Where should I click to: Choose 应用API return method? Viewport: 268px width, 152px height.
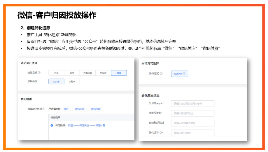(x=179, y=74)
